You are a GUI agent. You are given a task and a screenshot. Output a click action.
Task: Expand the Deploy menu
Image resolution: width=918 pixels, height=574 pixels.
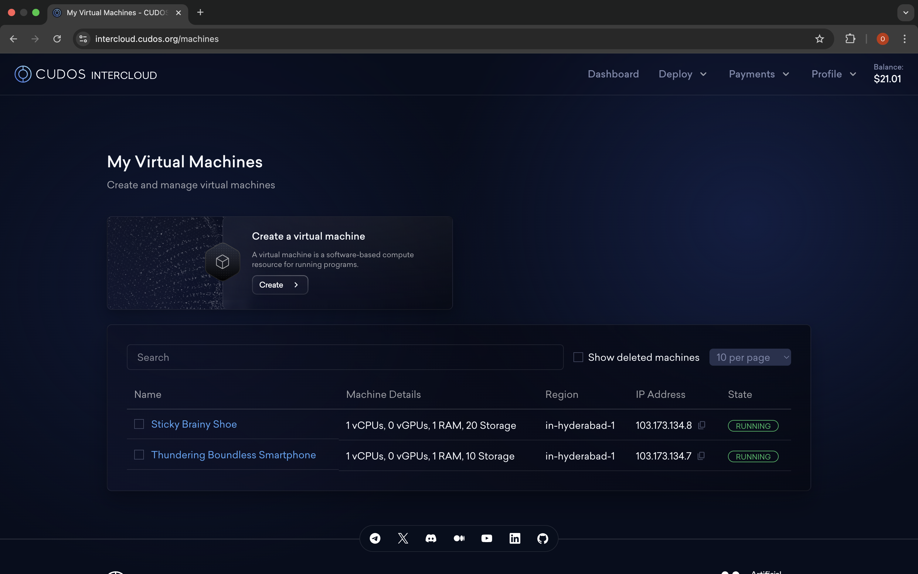(682, 74)
